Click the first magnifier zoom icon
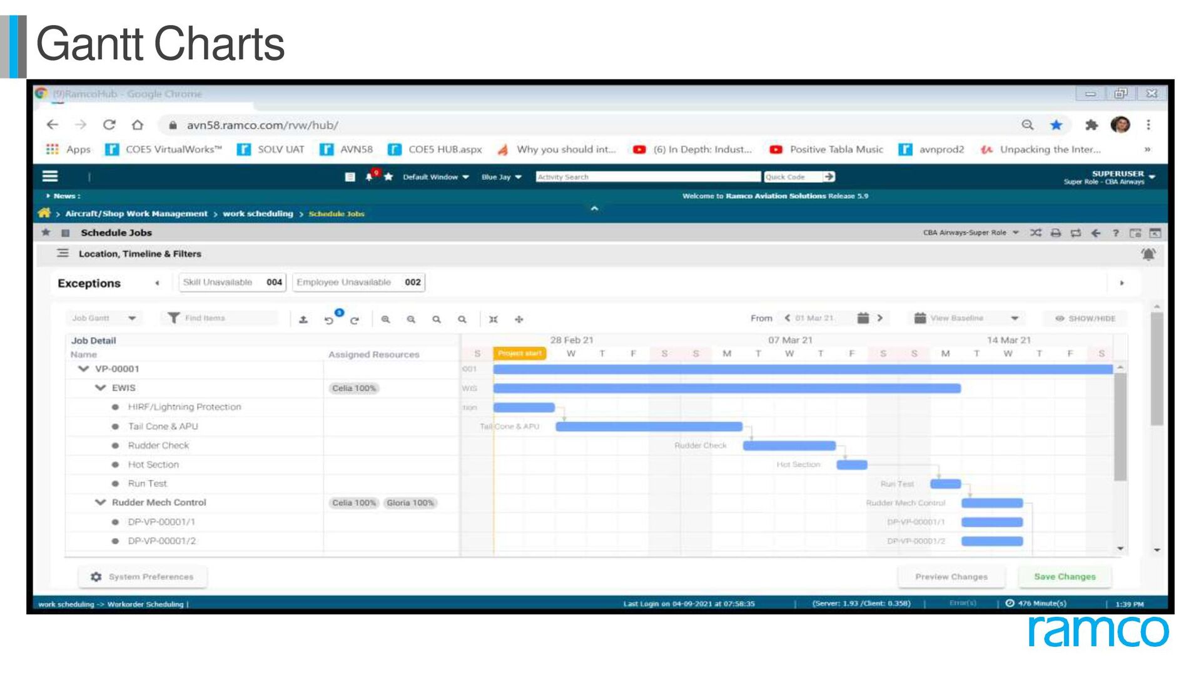The image size is (1201, 675). pyautogui.click(x=385, y=319)
